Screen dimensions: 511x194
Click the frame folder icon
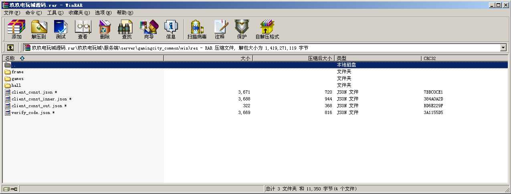click(x=8, y=72)
